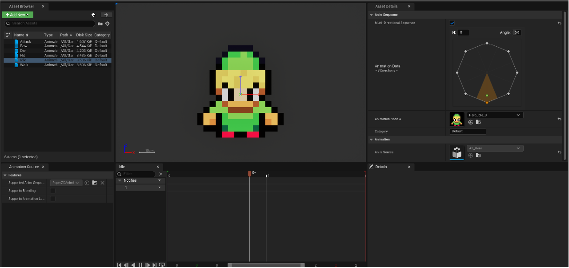Screen dimensions: 569x268
Task: Clear the Supported Anim Sequence value
Action: pos(102,183)
